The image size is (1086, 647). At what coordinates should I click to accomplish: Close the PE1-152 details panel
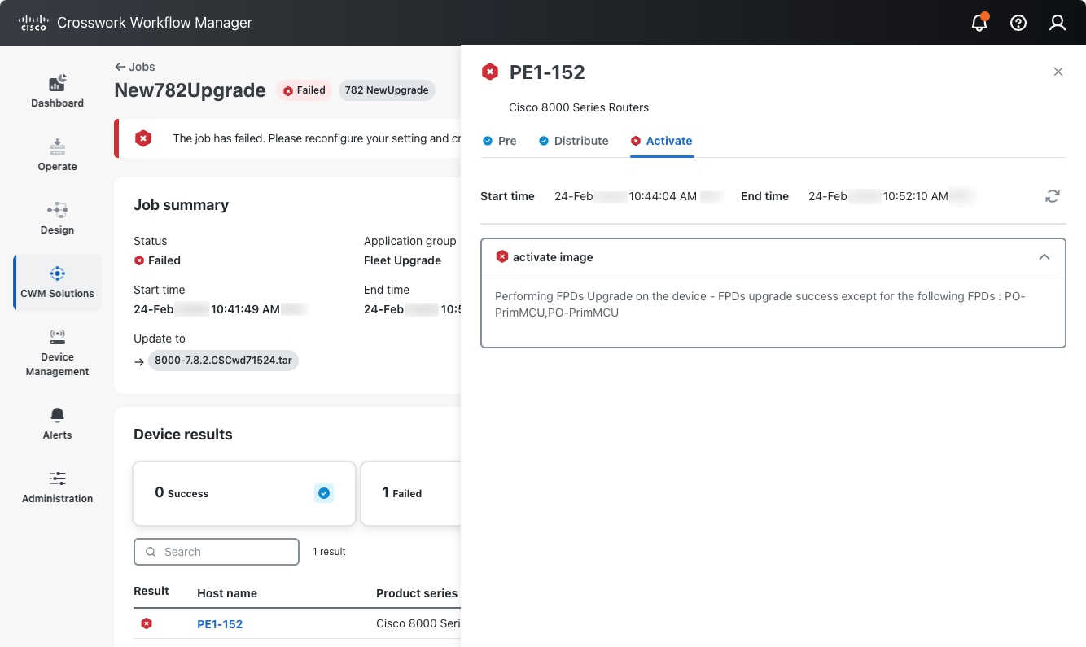tap(1058, 72)
